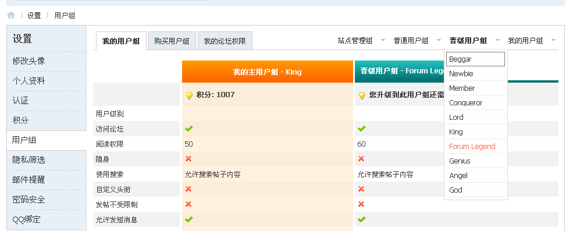Click lightbulb icon beside 积分: 1007

189,95
